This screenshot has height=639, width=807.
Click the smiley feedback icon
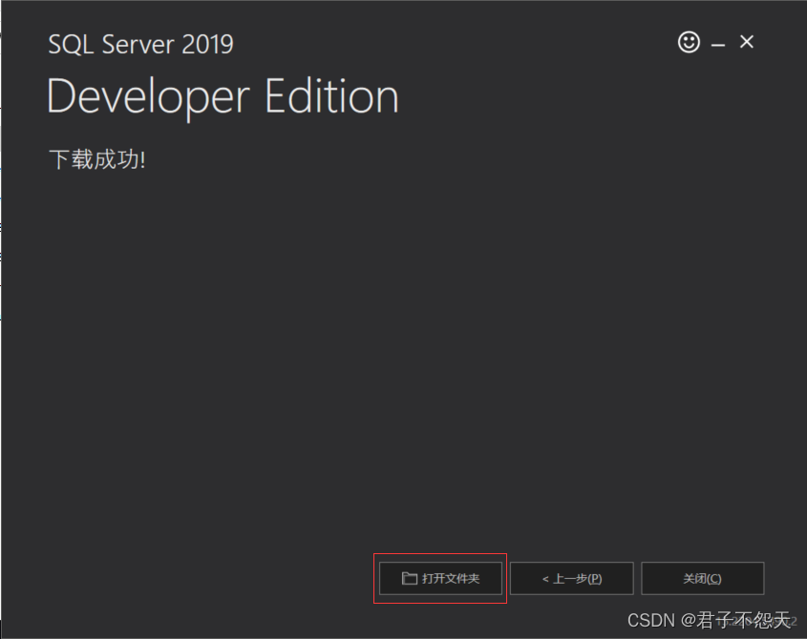689,42
